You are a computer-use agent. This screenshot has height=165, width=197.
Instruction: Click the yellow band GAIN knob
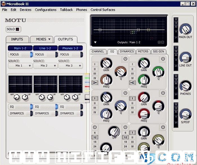[x=144, y=132]
